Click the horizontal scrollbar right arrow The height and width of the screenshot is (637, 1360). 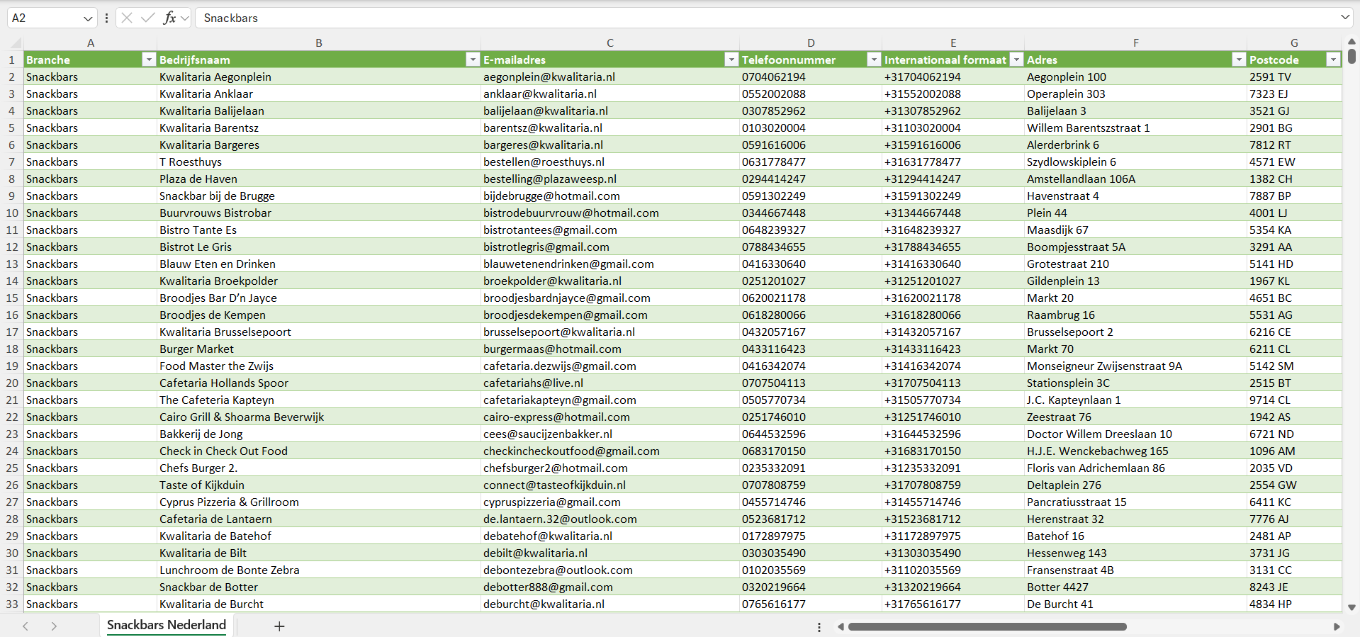[x=1337, y=626]
